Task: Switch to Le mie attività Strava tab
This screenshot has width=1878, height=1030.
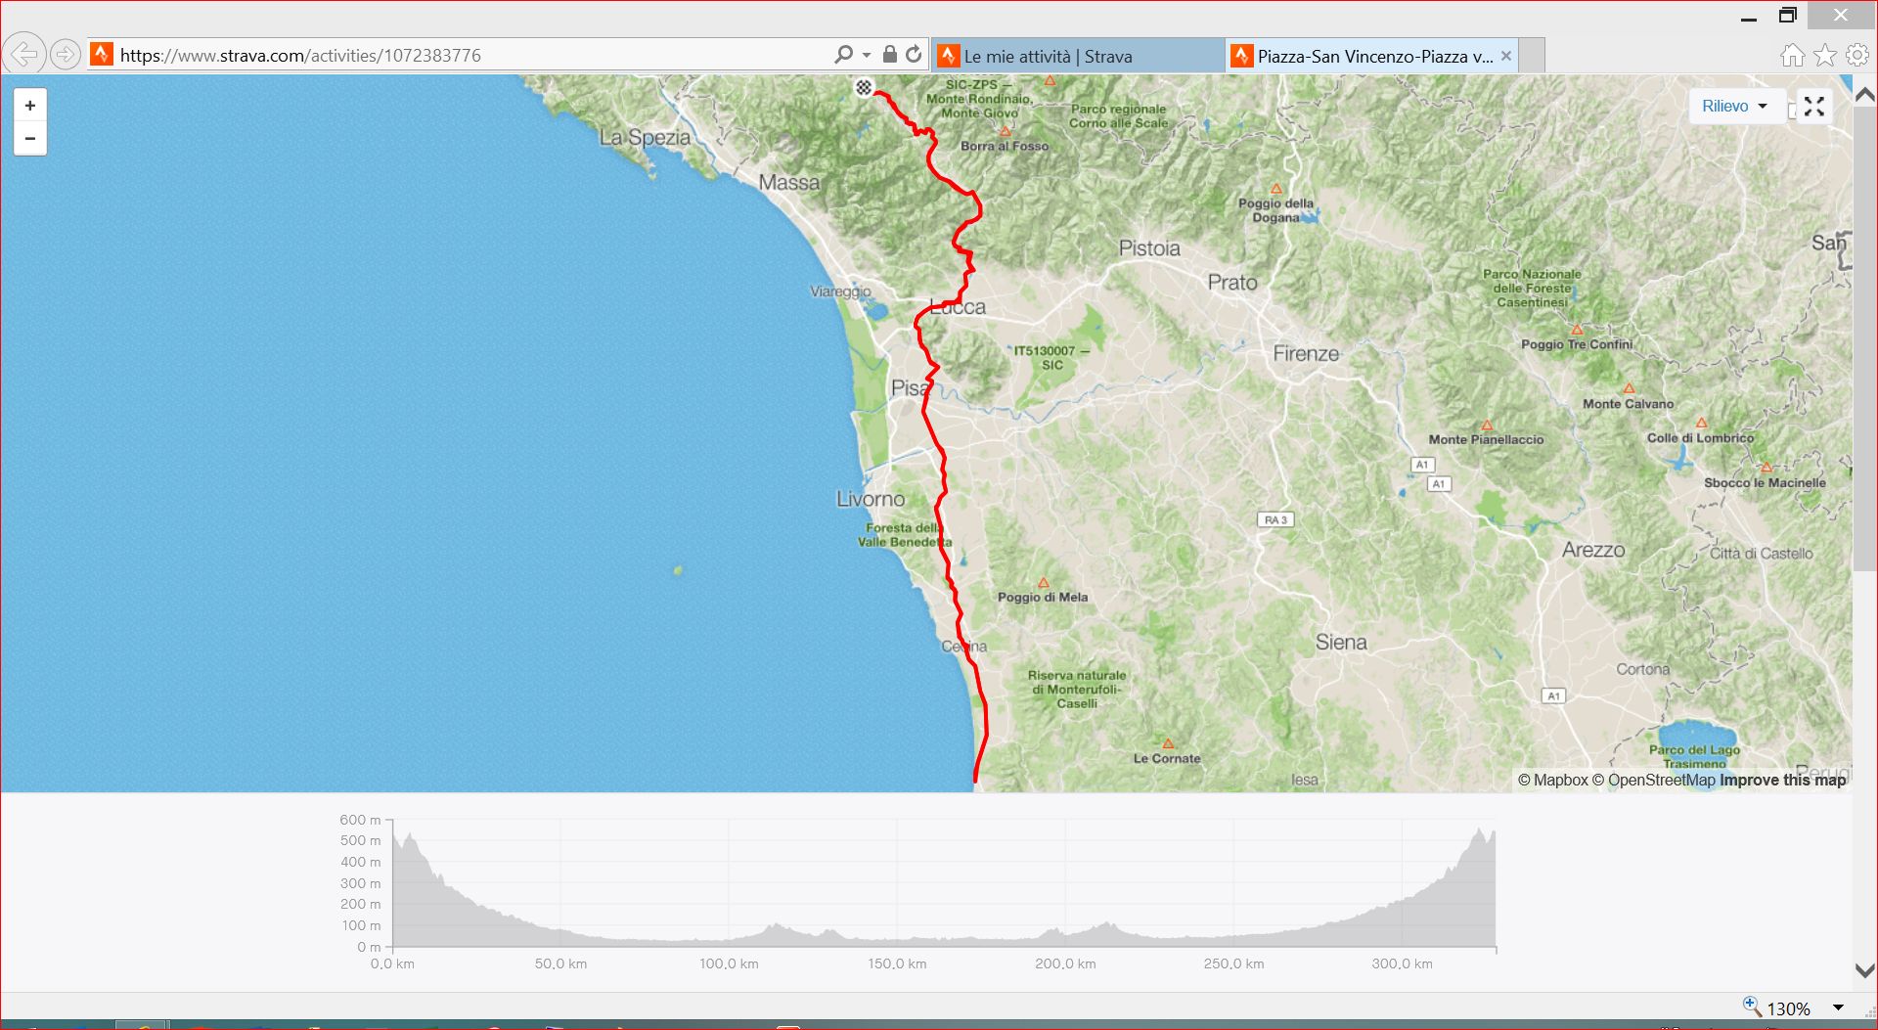Action: [1078, 56]
